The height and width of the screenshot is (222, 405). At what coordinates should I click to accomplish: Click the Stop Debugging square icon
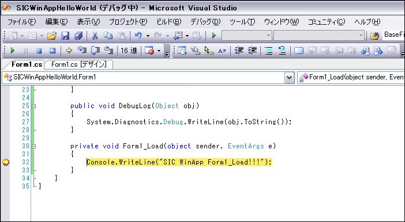coord(39,51)
